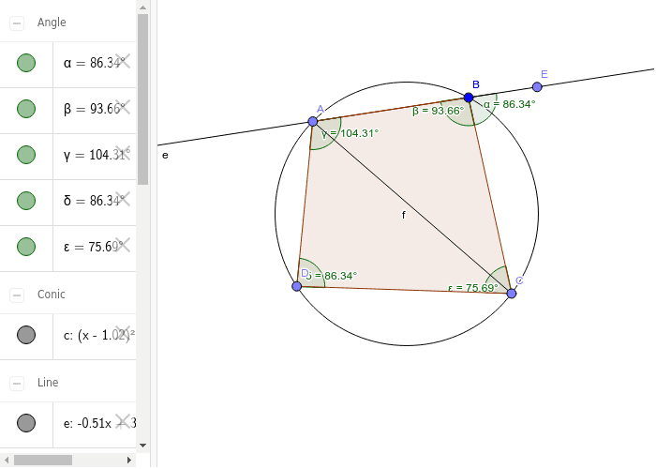Select the γ = 104.31° row text

tap(97, 155)
